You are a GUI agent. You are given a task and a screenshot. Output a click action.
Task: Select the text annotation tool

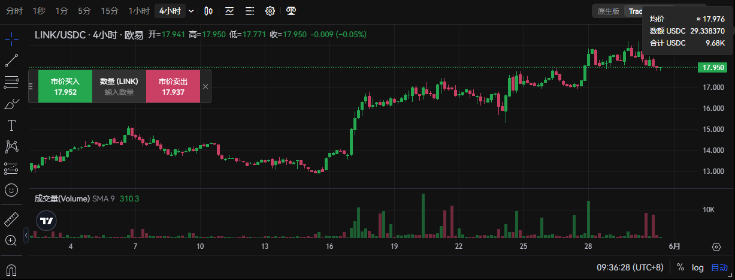click(11, 125)
